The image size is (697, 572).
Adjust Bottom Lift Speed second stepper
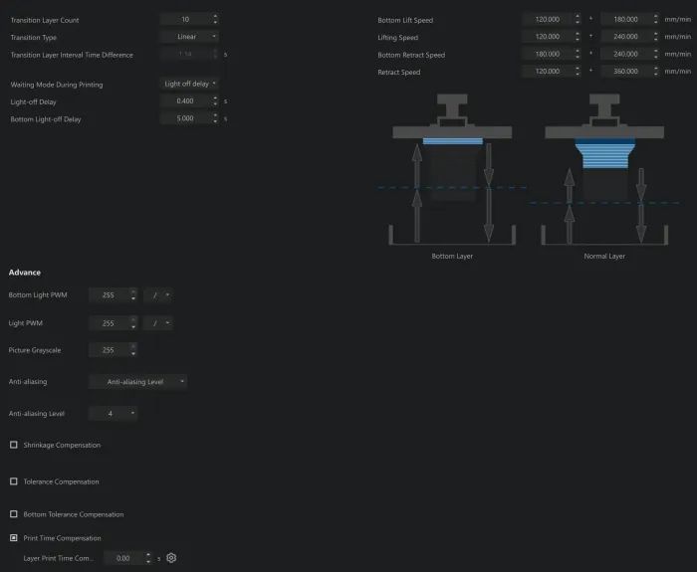pyautogui.click(x=655, y=19)
